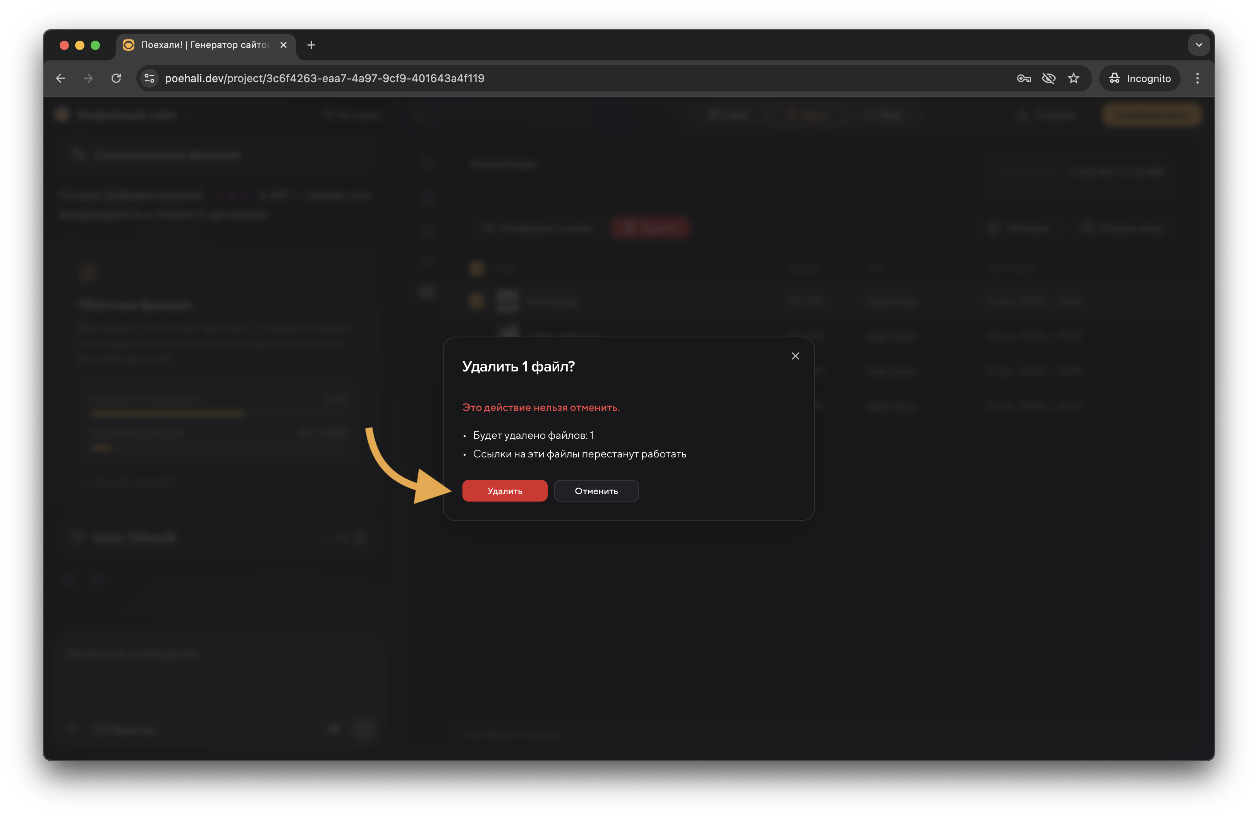Viewport: 1258px width, 818px height.
Task: Open the password manager key icon
Action: click(1023, 78)
